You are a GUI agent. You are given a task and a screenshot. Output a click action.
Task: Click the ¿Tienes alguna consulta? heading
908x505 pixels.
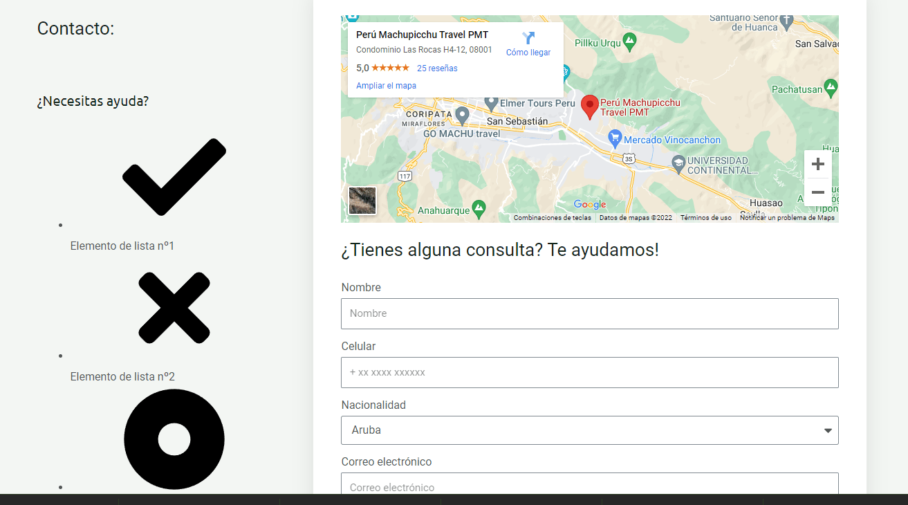click(x=500, y=250)
